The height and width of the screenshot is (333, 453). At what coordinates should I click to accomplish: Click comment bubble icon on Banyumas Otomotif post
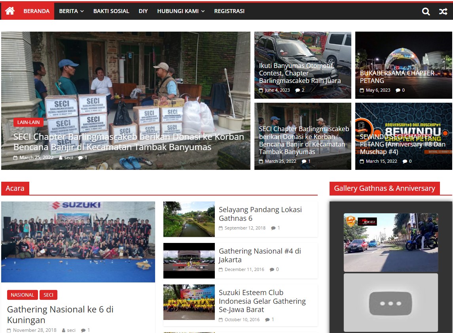(x=298, y=90)
